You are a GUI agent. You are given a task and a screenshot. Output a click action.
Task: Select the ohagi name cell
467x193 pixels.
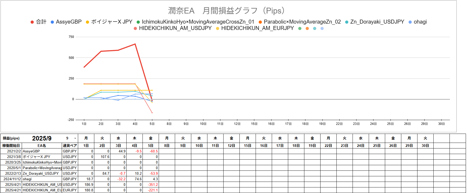[x=42, y=179]
